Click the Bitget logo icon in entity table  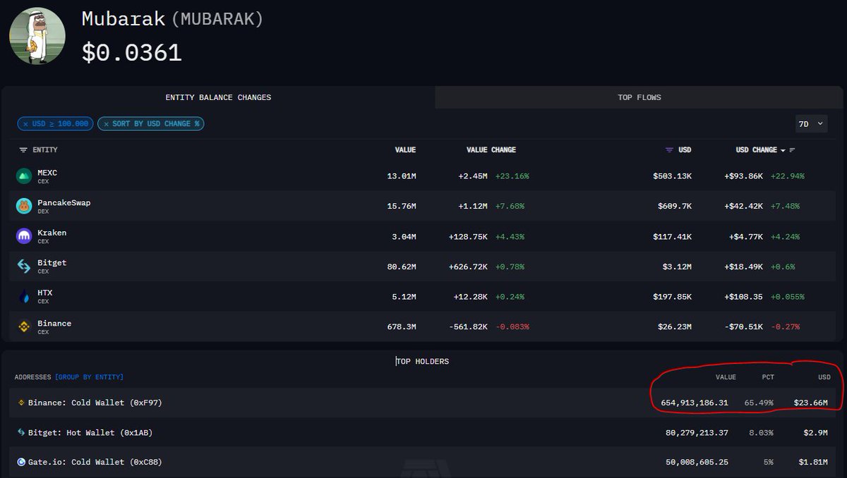tap(24, 266)
